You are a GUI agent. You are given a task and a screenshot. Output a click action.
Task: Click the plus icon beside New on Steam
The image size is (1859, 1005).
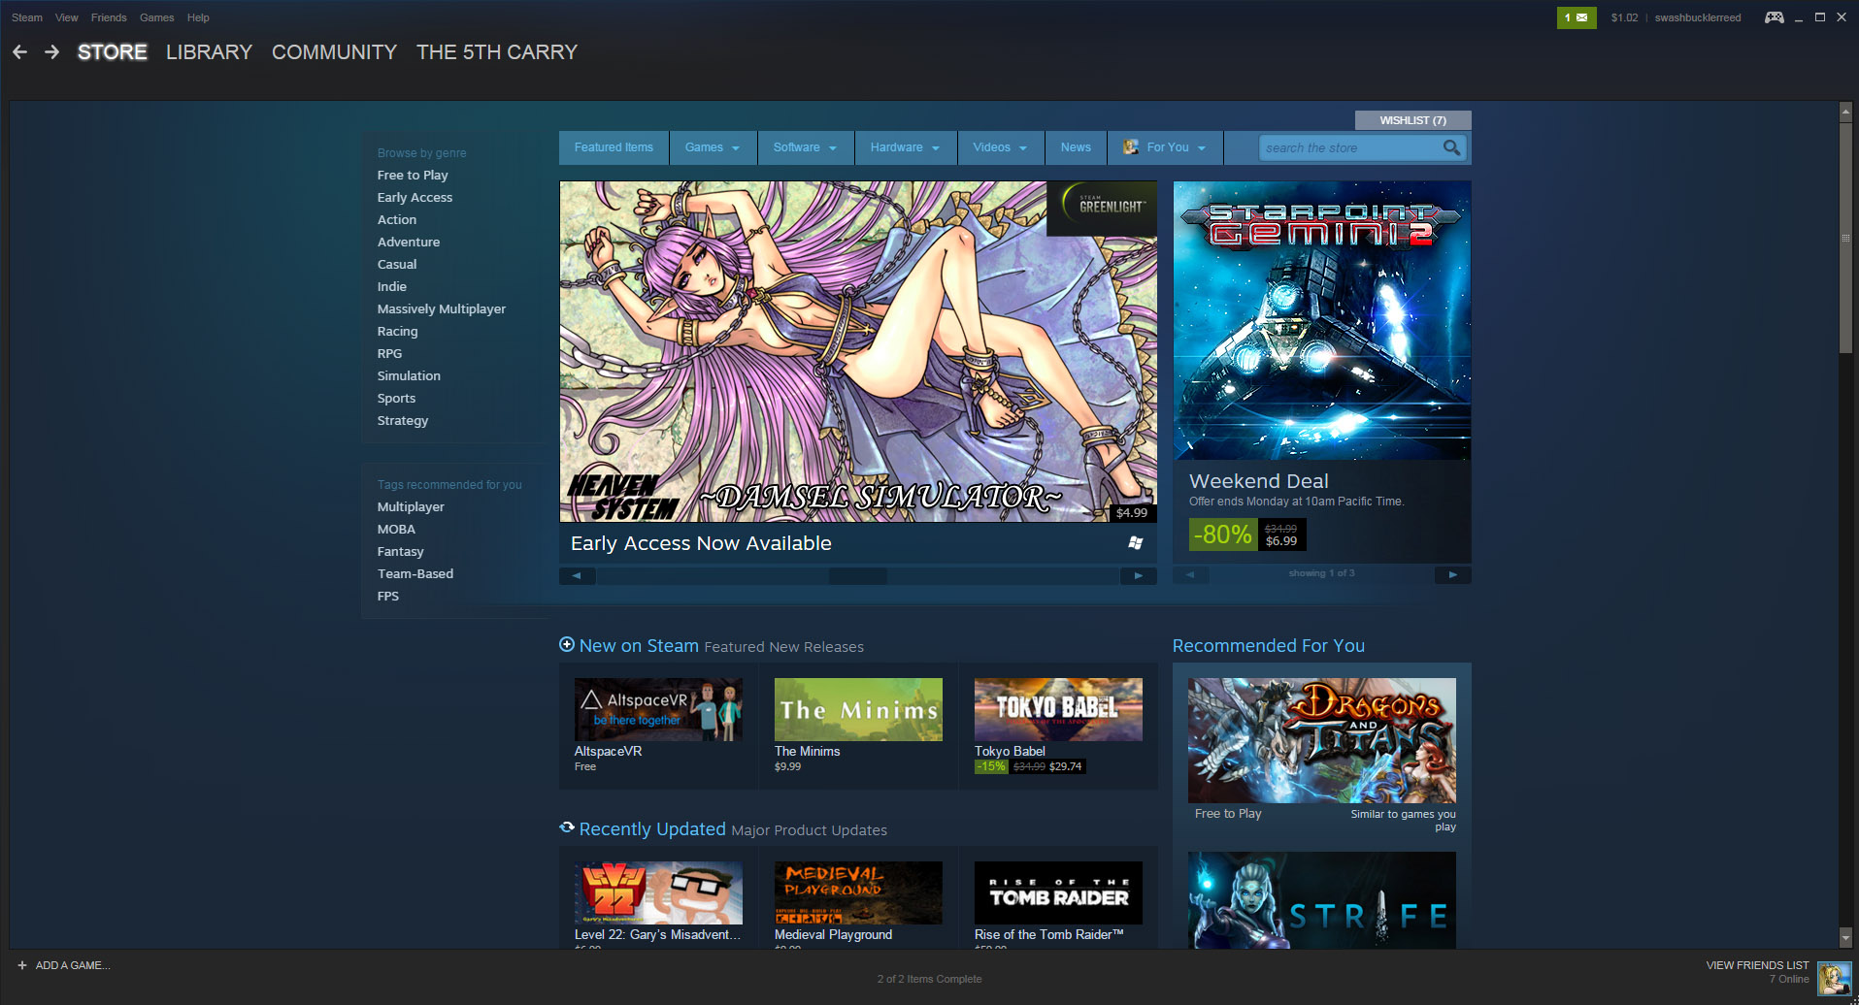(567, 644)
